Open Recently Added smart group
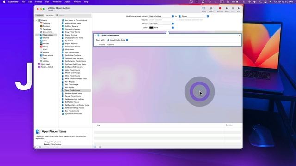296x166 pixels. pyautogui.click(x=45, y=67)
